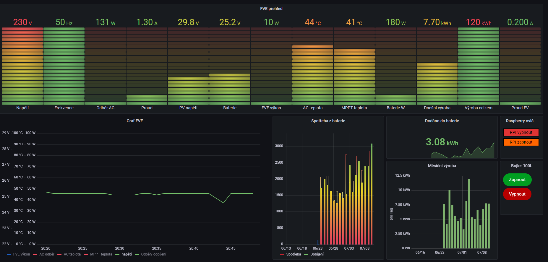548x262 pixels.
Task: Click the green Zapnout boiler button
Action: coord(517,180)
